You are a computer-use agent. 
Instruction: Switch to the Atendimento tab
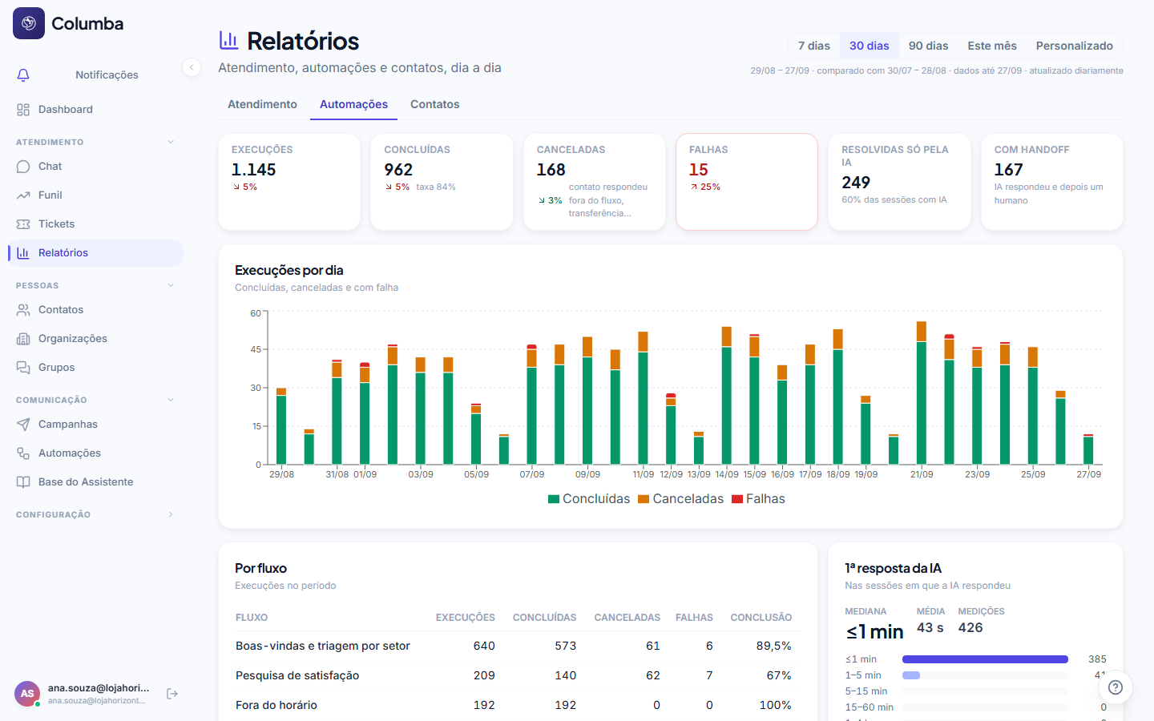tap(262, 105)
